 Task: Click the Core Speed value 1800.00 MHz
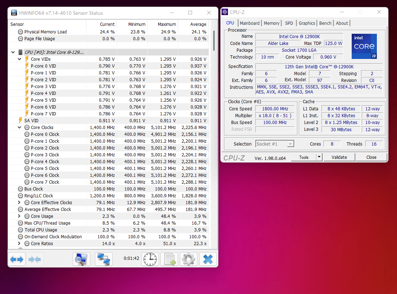click(275, 109)
